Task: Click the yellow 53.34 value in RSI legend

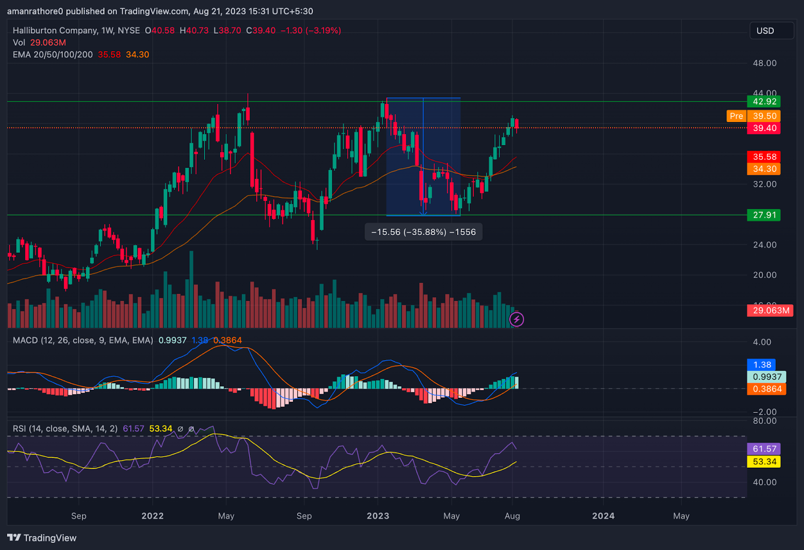Action: coord(160,428)
